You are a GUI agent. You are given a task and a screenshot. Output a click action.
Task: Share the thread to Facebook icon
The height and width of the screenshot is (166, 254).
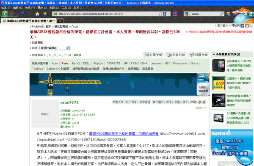[x=242, y=26]
